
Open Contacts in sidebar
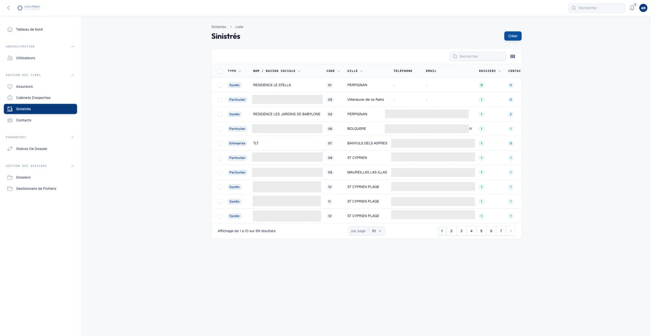point(40,120)
